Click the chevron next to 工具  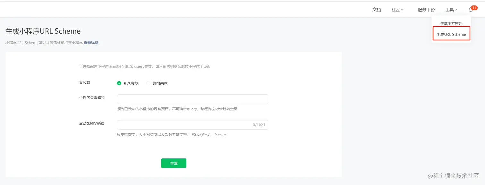(455, 10)
